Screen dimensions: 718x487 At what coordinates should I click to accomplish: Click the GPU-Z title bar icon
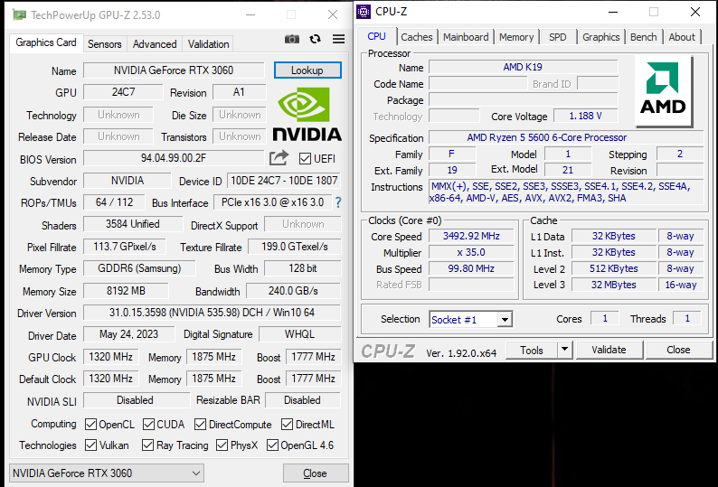click(19, 15)
